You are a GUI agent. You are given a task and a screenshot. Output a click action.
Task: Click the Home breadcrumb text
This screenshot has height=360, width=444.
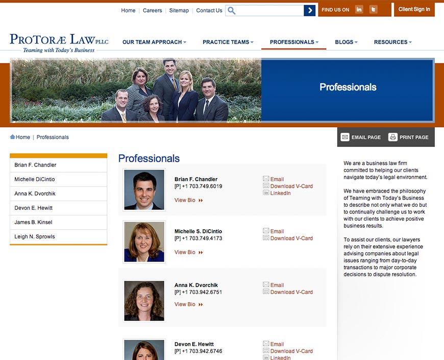23,137
